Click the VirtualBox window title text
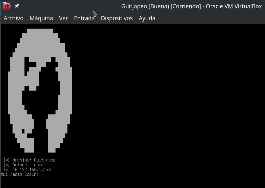The image size is (265, 188). click(192, 6)
